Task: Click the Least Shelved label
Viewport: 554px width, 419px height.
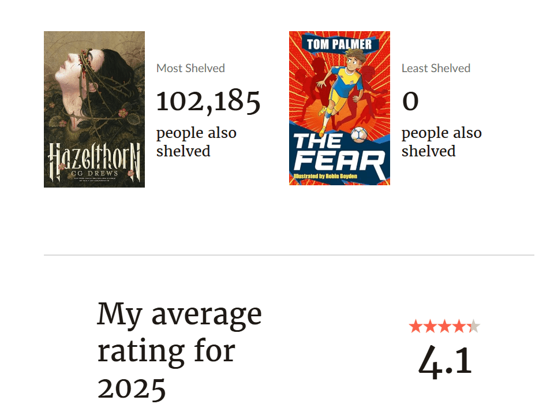Action: pos(436,68)
